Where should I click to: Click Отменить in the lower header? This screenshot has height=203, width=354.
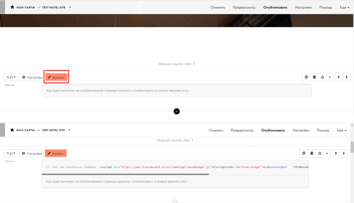pyautogui.click(x=216, y=130)
